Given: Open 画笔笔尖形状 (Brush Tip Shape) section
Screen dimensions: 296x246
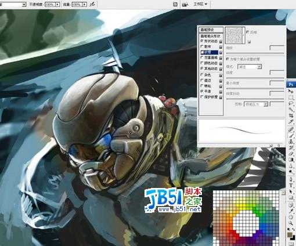Looking at the screenshot, I should tap(211, 36).
